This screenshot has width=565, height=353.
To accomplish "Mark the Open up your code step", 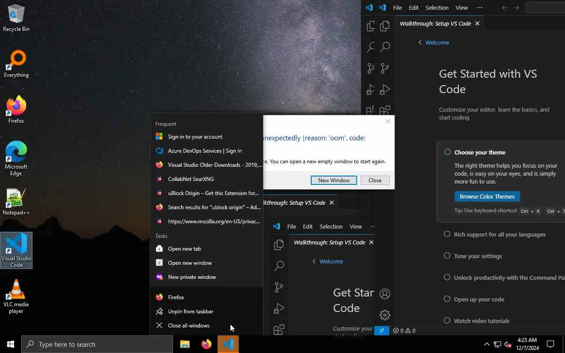I will [x=447, y=299].
